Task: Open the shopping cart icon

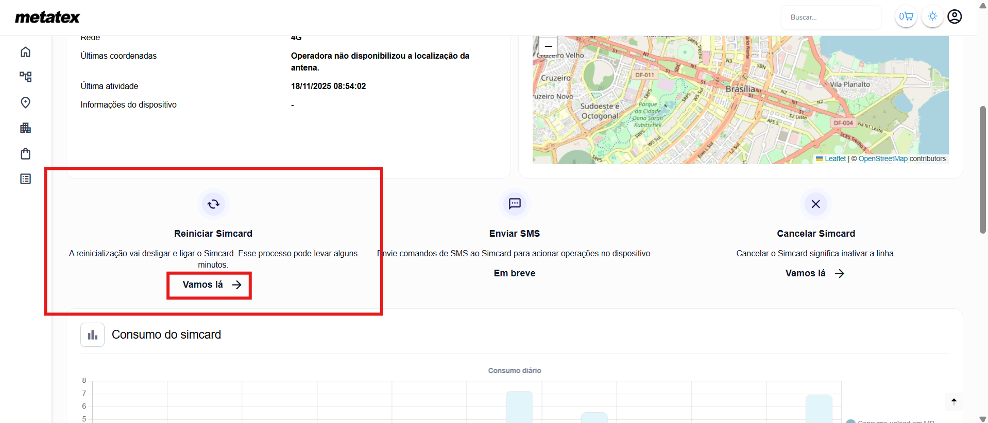Action: pos(906,16)
